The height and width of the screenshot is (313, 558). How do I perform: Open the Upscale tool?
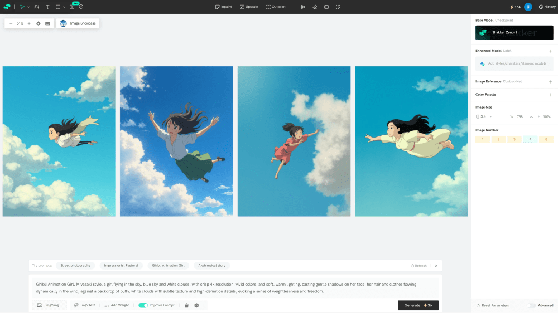pos(249,7)
